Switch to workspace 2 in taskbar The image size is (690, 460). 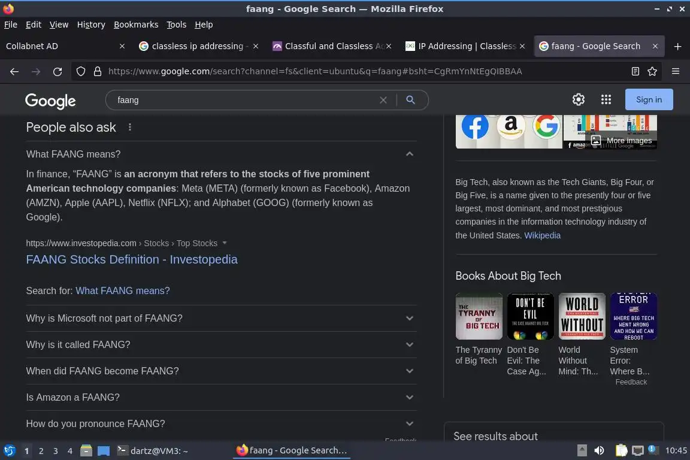coord(41,451)
